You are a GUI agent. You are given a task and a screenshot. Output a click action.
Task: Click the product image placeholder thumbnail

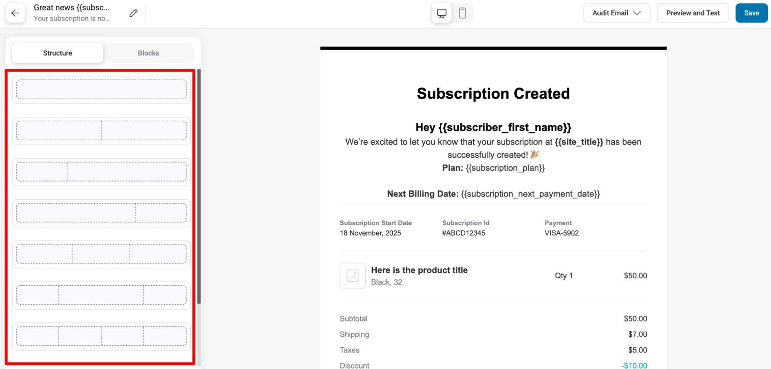click(x=352, y=276)
